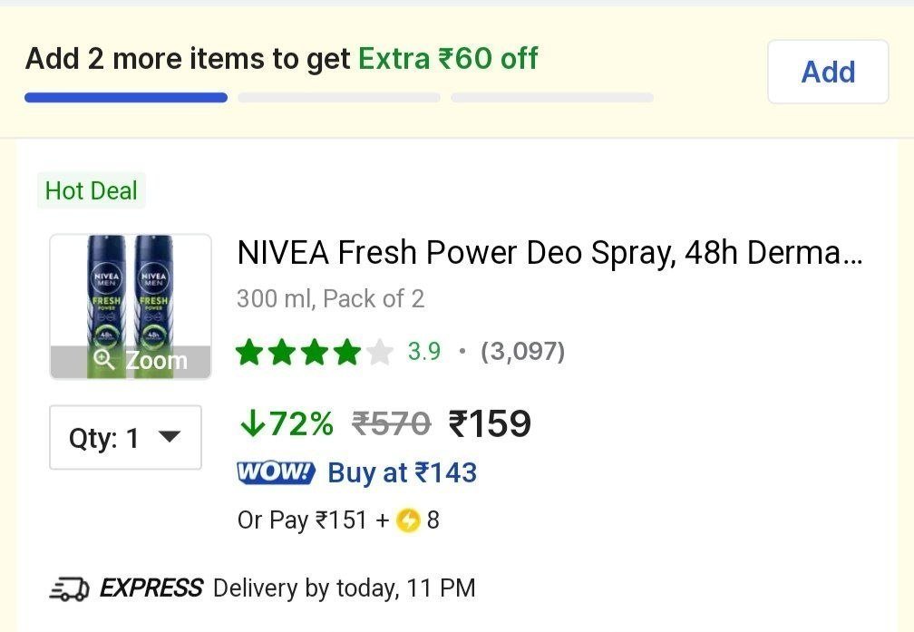The image size is (914, 632).
Task: Click the 3.9 rating score
Action: tap(423, 352)
